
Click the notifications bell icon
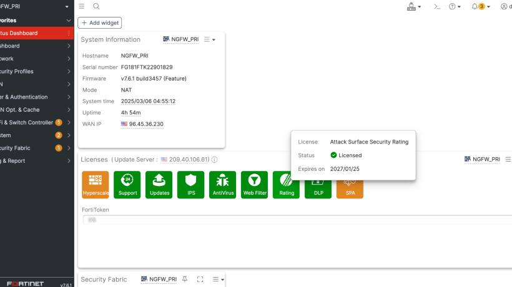pyautogui.click(x=475, y=6)
